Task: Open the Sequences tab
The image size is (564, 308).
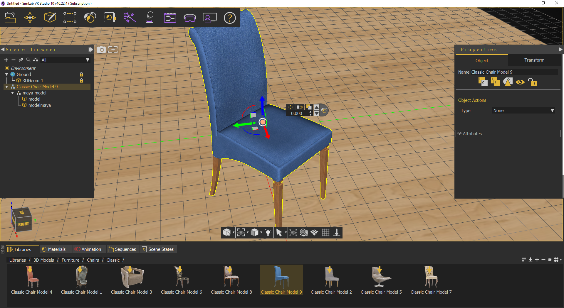Action: pos(122,249)
